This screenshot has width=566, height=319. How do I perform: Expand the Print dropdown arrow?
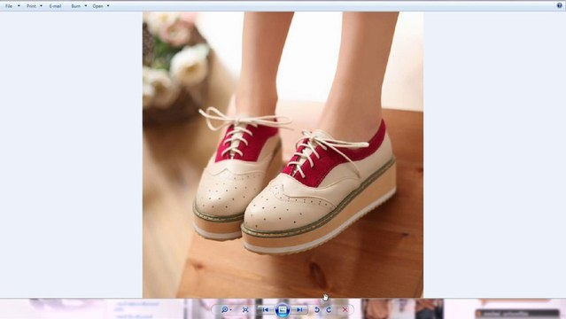pos(41,6)
